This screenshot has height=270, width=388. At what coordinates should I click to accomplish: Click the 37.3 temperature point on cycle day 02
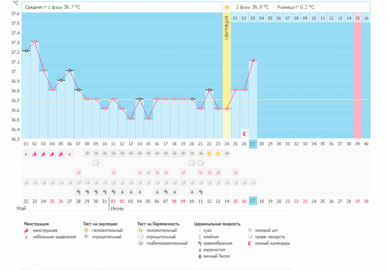tap(35, 42)
